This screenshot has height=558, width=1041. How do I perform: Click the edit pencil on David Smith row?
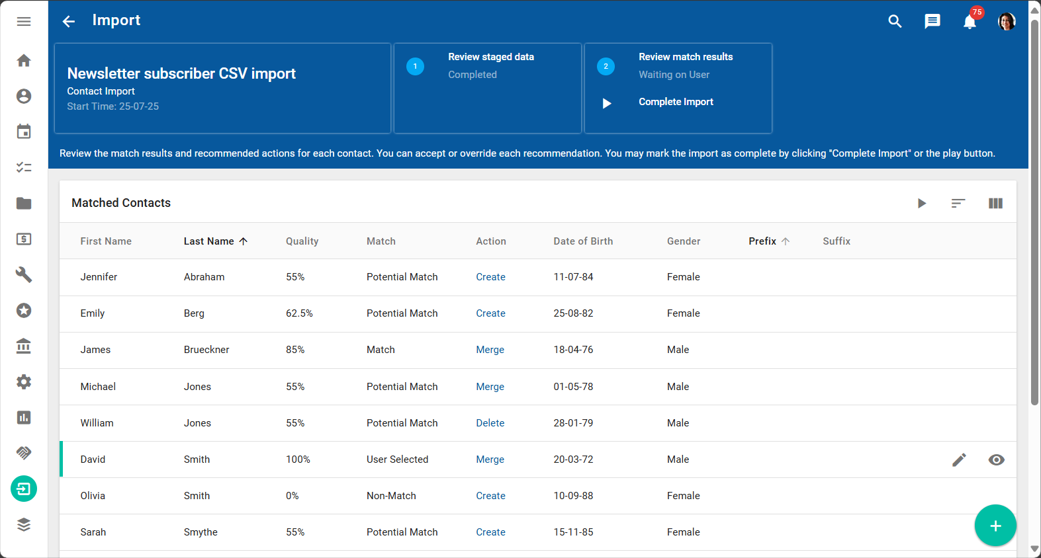coord(959,459)
